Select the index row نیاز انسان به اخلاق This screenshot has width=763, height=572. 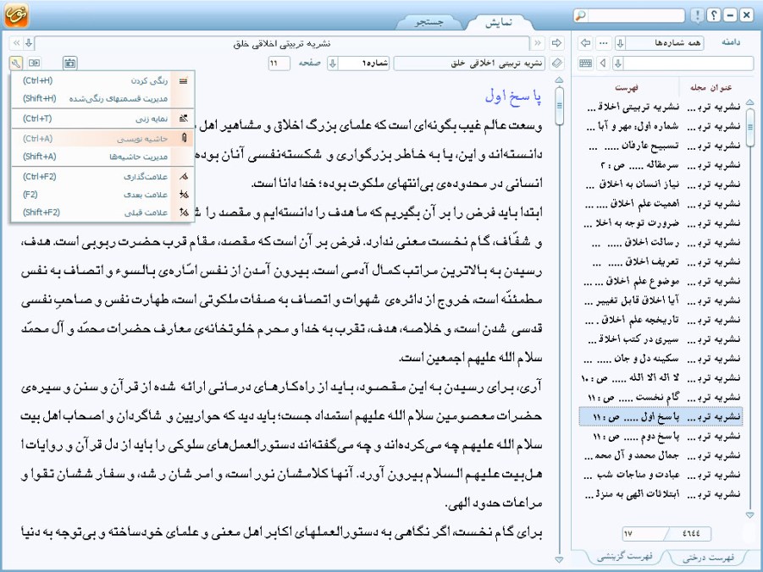pos(661,184)
